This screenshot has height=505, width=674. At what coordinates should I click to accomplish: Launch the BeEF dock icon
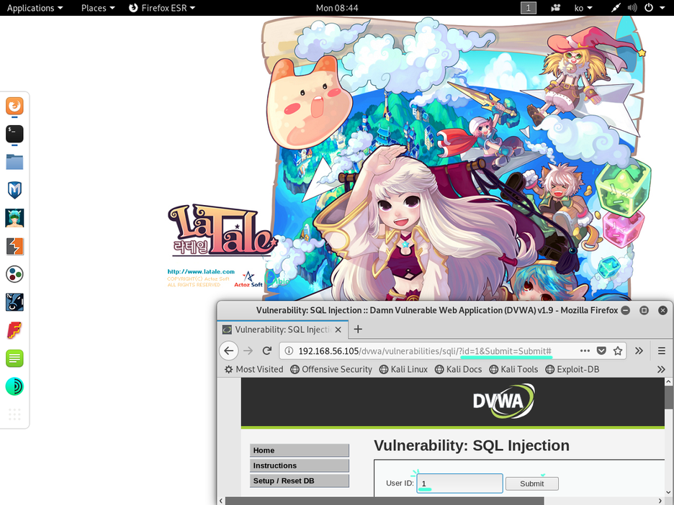point(14,302)
